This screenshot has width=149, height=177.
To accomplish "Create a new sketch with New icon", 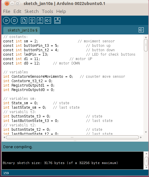I will point(24,20).
